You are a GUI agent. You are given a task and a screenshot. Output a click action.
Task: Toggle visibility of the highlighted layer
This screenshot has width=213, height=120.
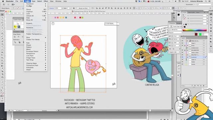182,57
